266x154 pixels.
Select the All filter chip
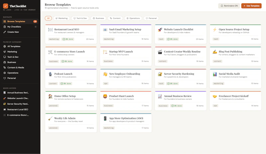coord(48,18)
